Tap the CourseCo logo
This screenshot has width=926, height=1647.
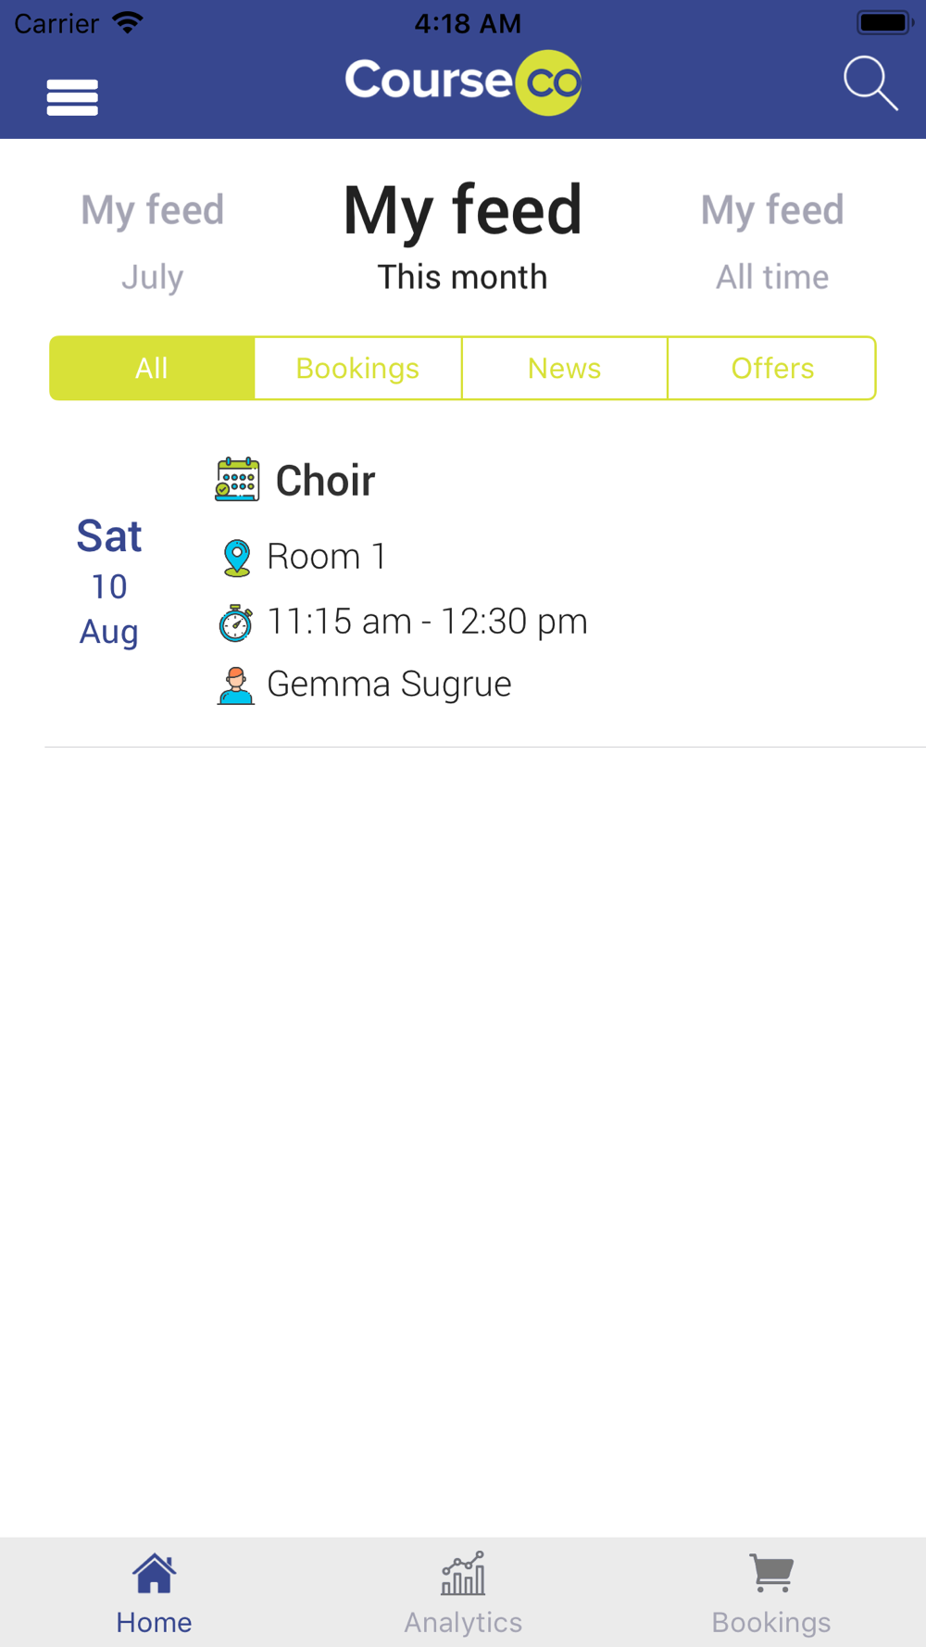point(463,82)
